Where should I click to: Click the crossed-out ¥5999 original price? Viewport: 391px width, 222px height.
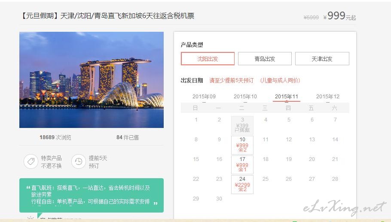tap(311, 18)
